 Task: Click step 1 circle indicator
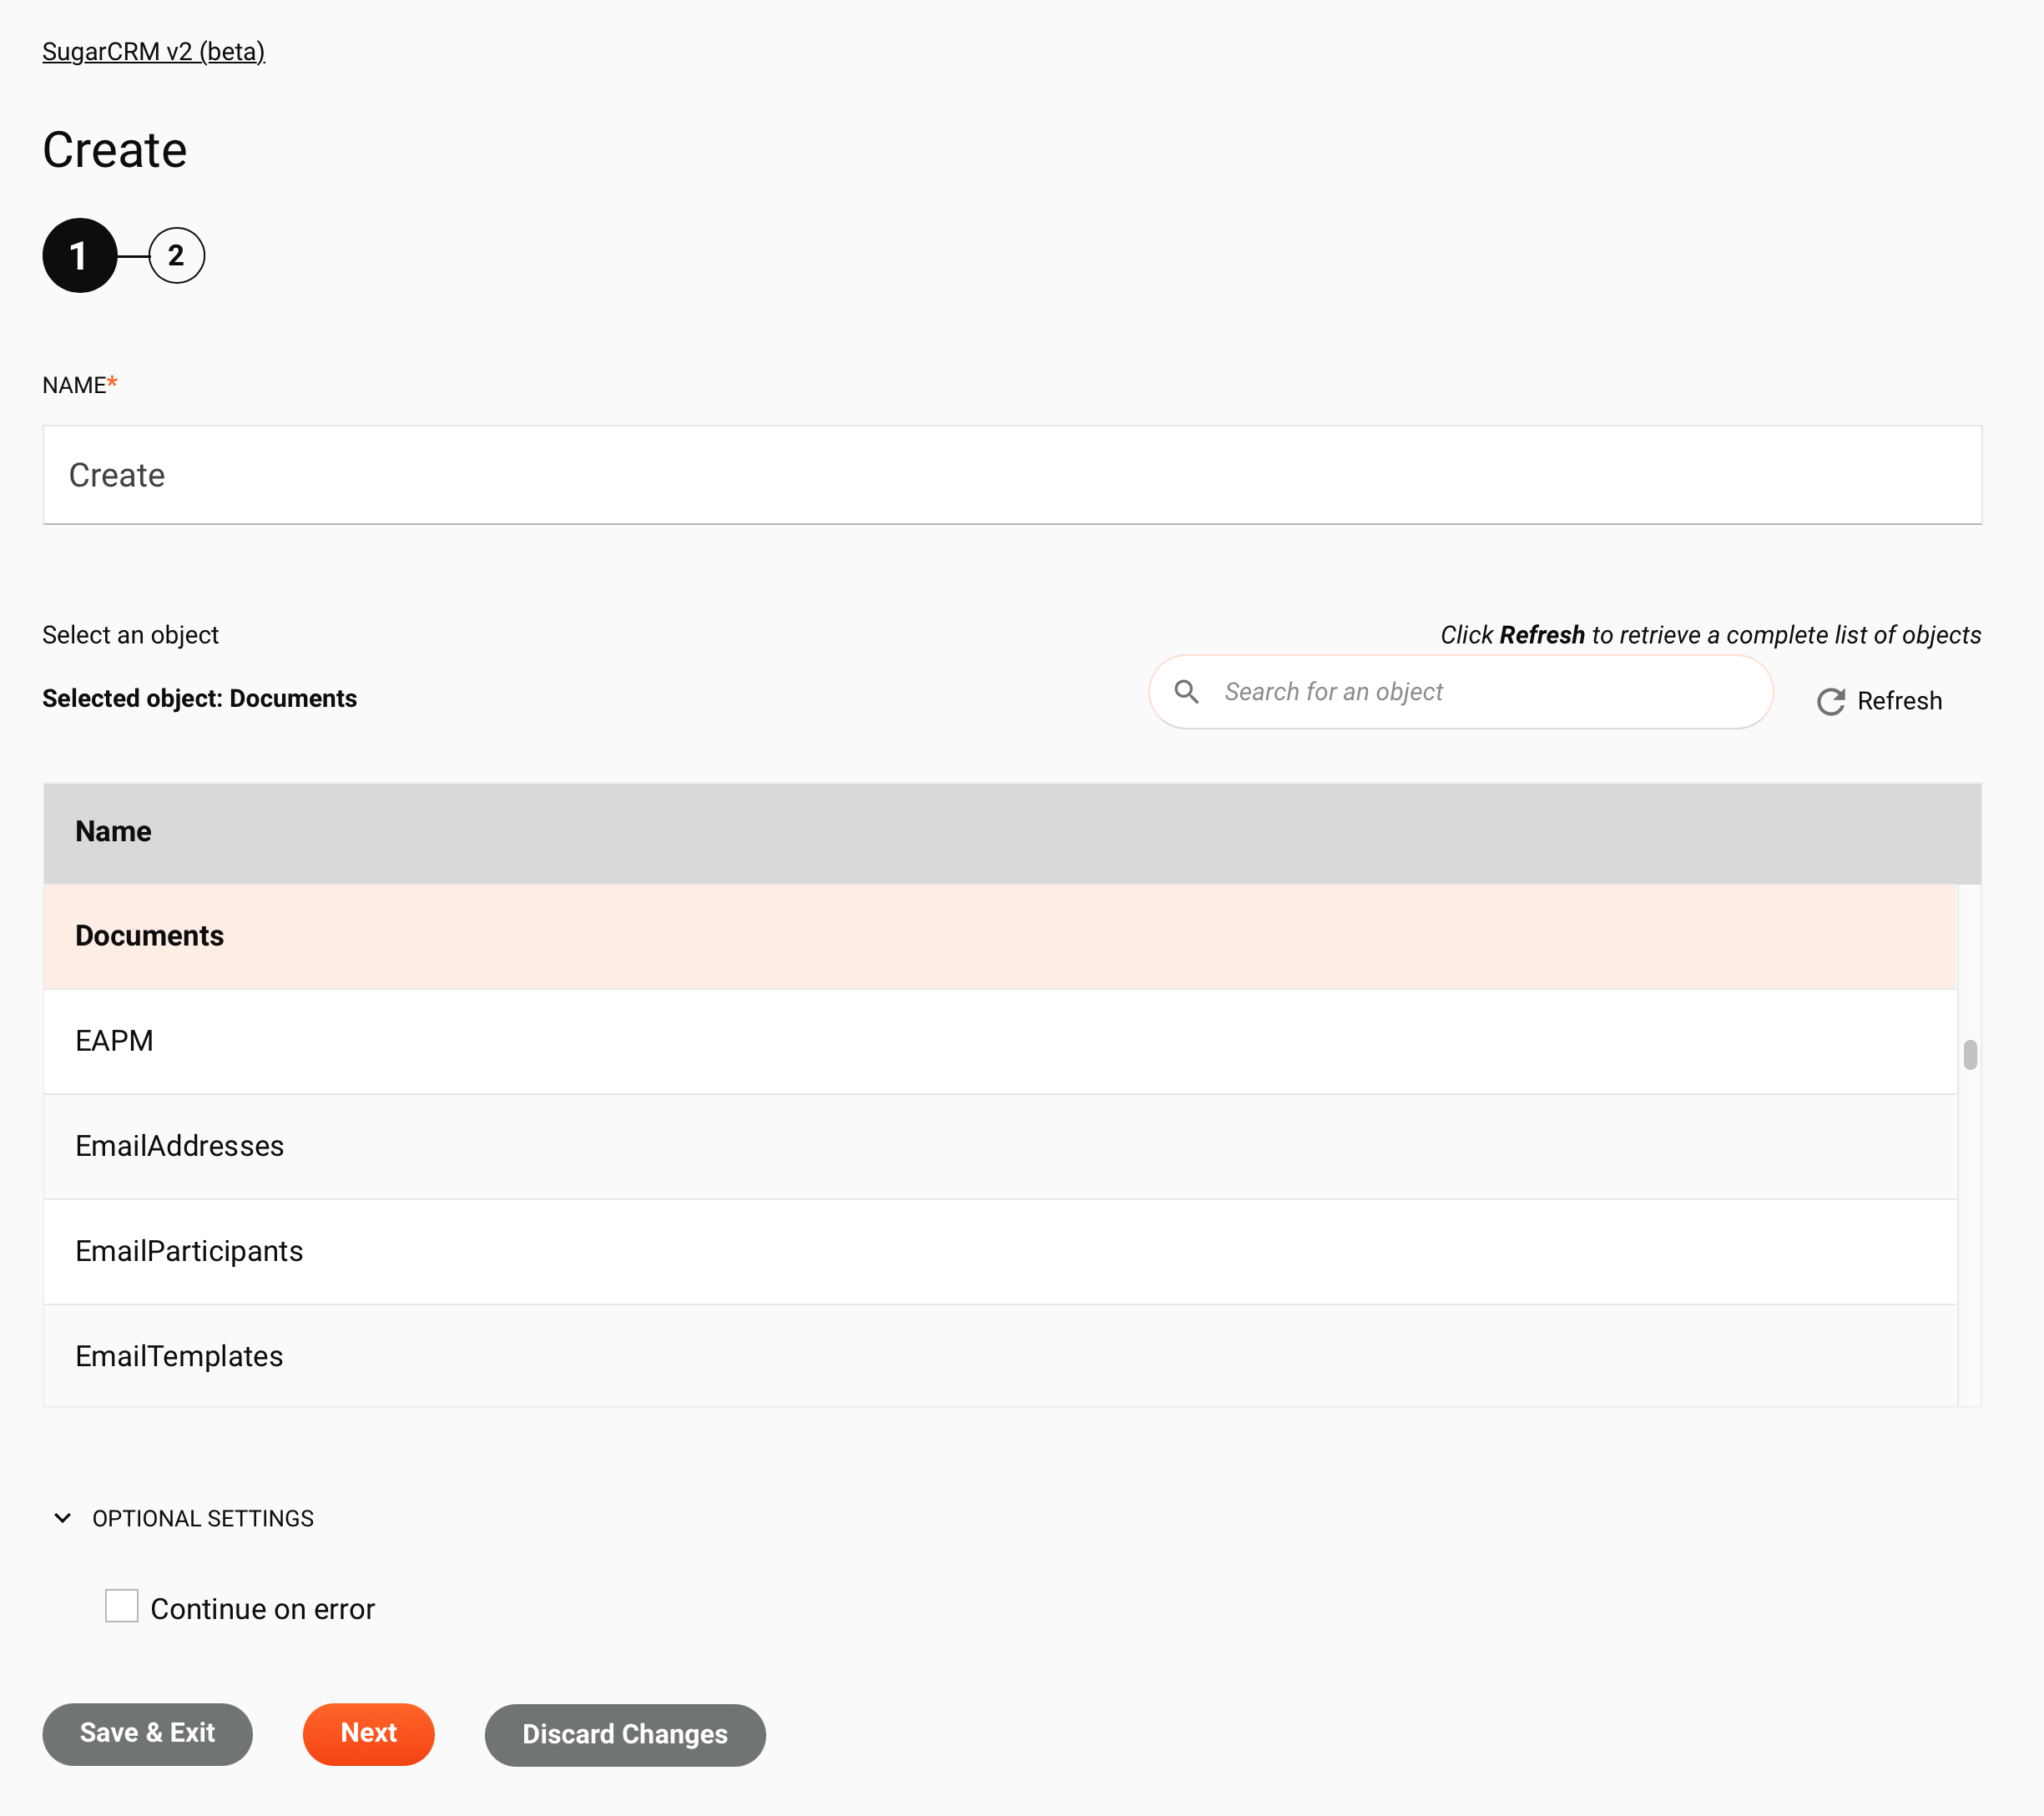(x=79, y=255)
